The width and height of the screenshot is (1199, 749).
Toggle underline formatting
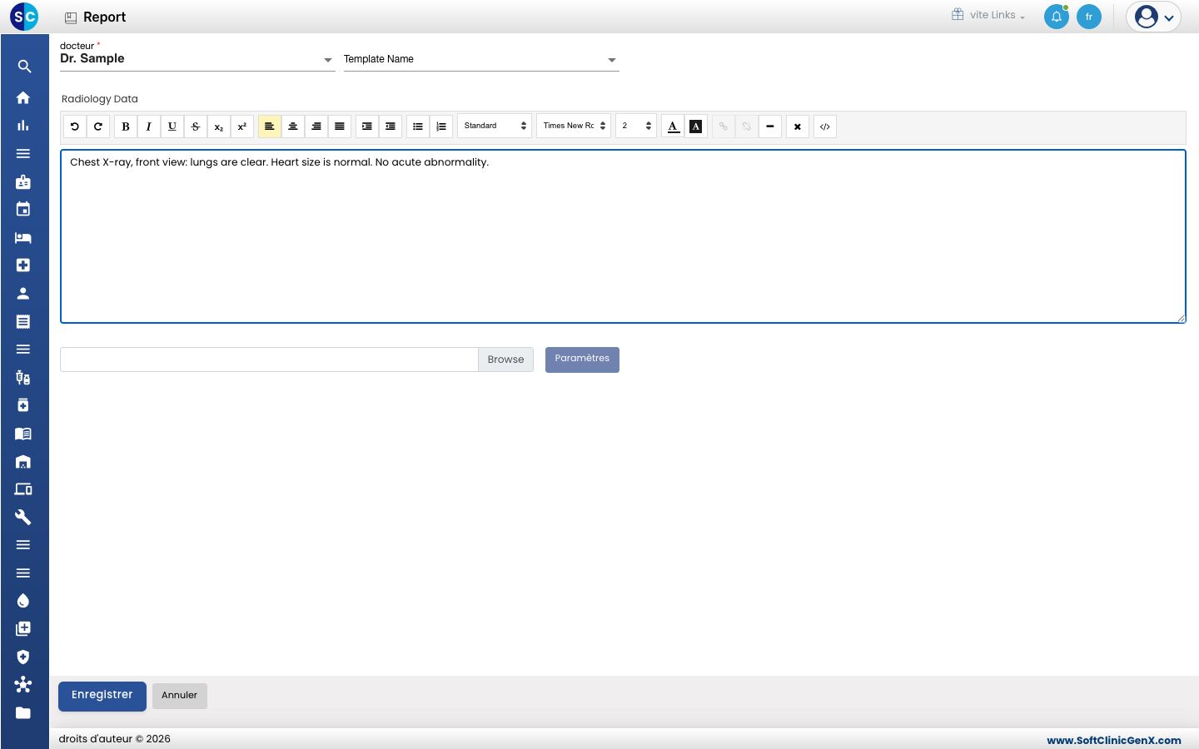point(172,126)
